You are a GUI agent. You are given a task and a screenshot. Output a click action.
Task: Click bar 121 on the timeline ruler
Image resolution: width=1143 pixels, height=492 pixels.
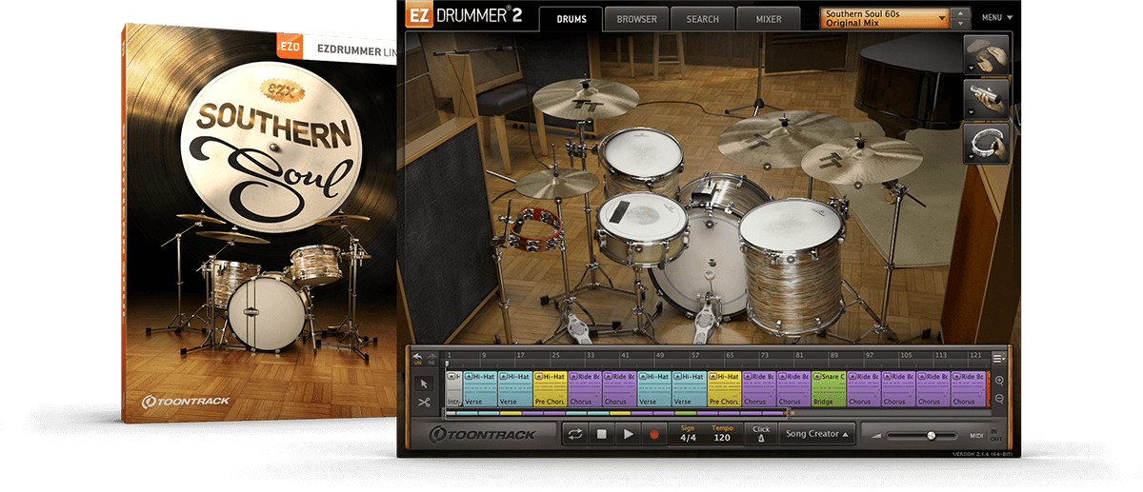pyautogui.click(x=973, y=356)
